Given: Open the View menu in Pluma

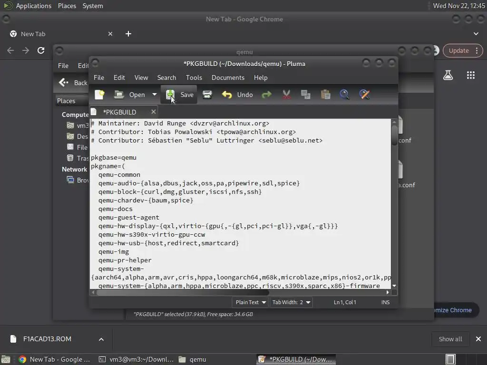Looking at the screenshot, I should [x=141, y=77].
